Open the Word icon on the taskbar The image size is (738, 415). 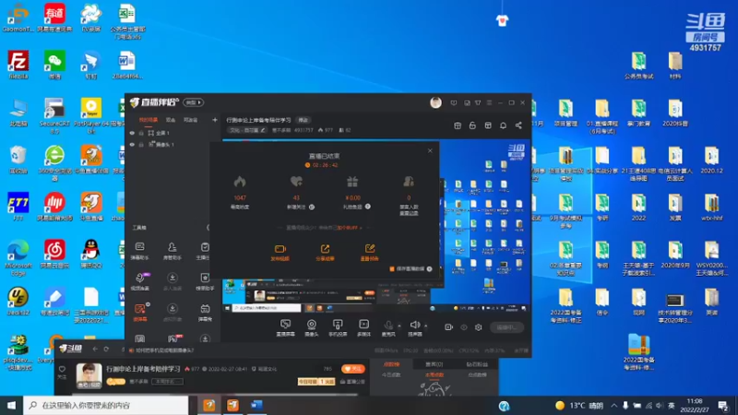point(256,405)
